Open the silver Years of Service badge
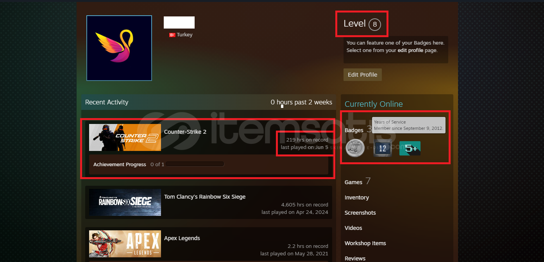 pos(355,148)
